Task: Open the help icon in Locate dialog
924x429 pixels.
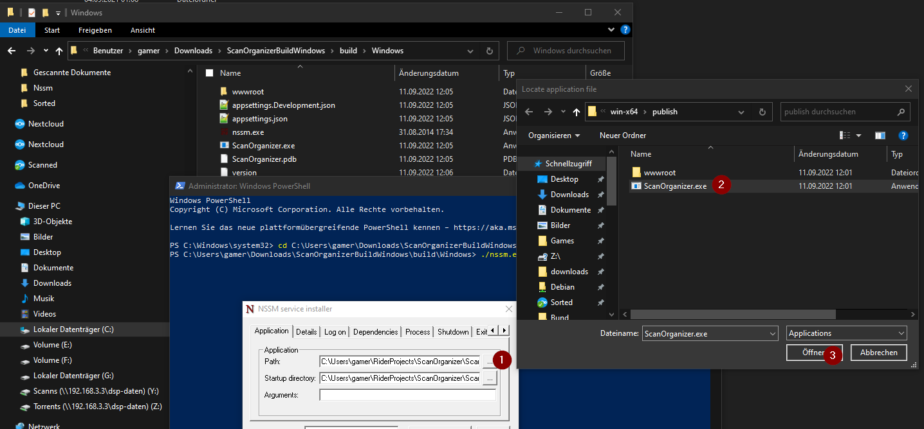Action: [x=903, y=136]
